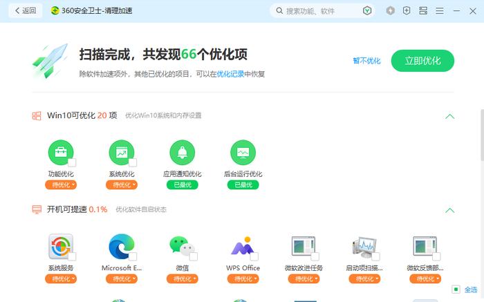Open 待优化 dropdown under WPS Office

tap(243, 279)
